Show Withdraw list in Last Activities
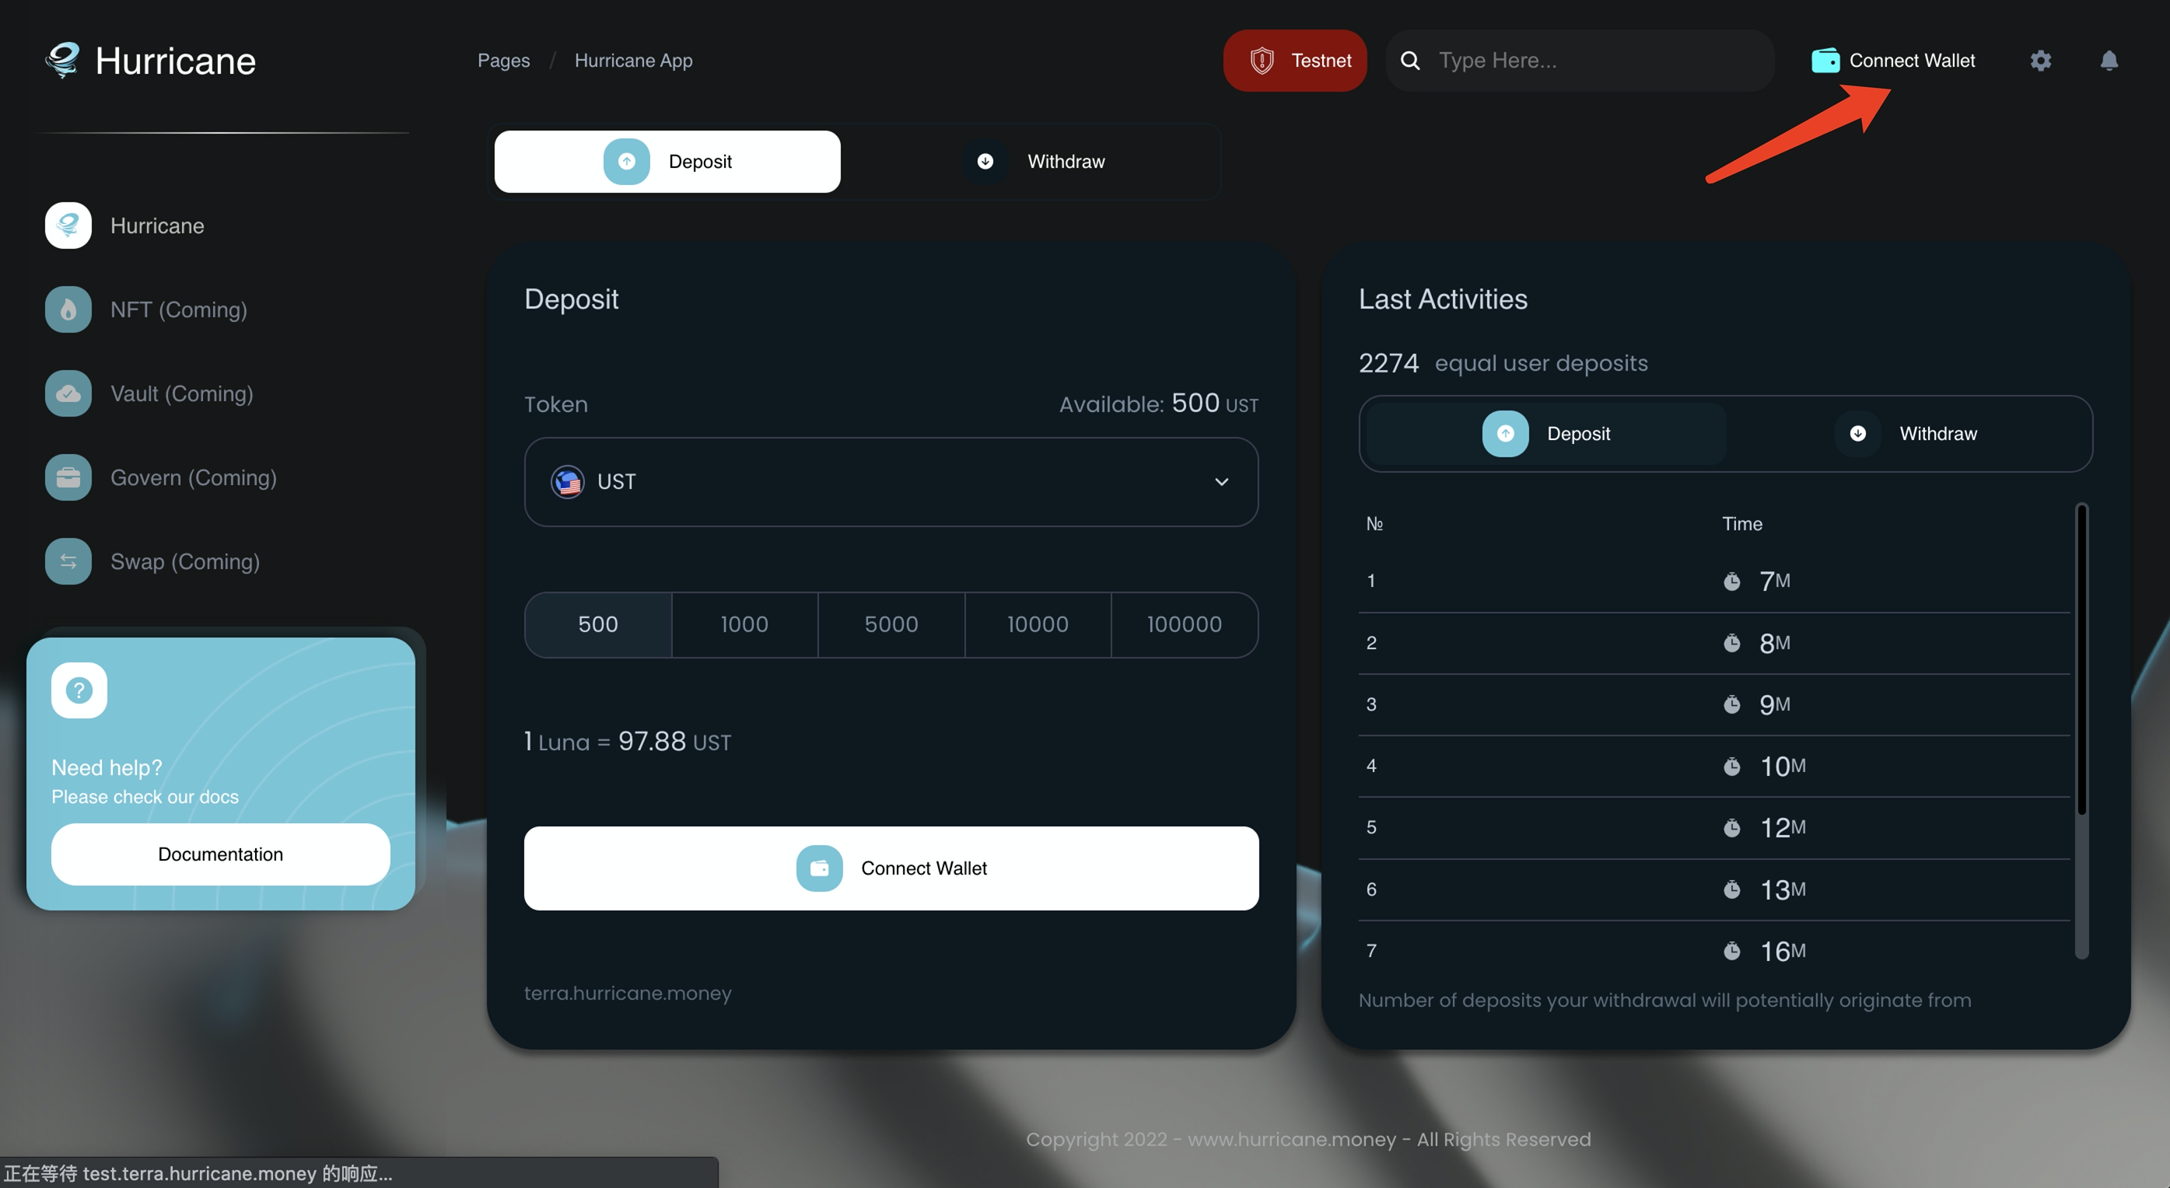 point(1907,434)
